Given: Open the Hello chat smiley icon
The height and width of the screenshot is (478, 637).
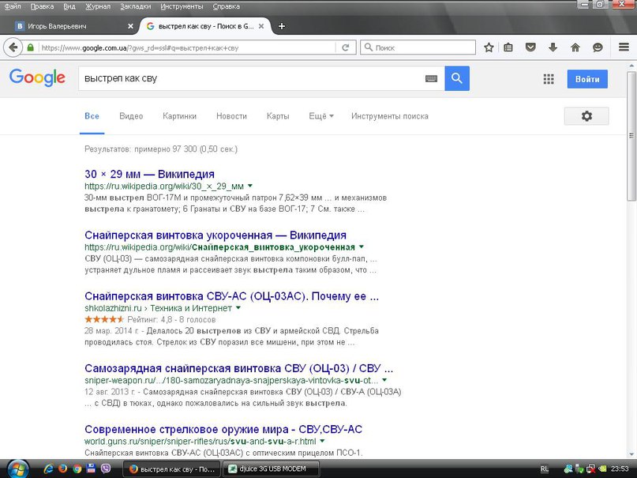Looking at the screenshot, I should tap(598, 47).
